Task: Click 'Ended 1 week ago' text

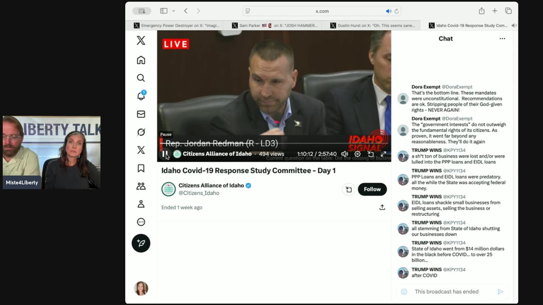Action: (x=182, y=207)
